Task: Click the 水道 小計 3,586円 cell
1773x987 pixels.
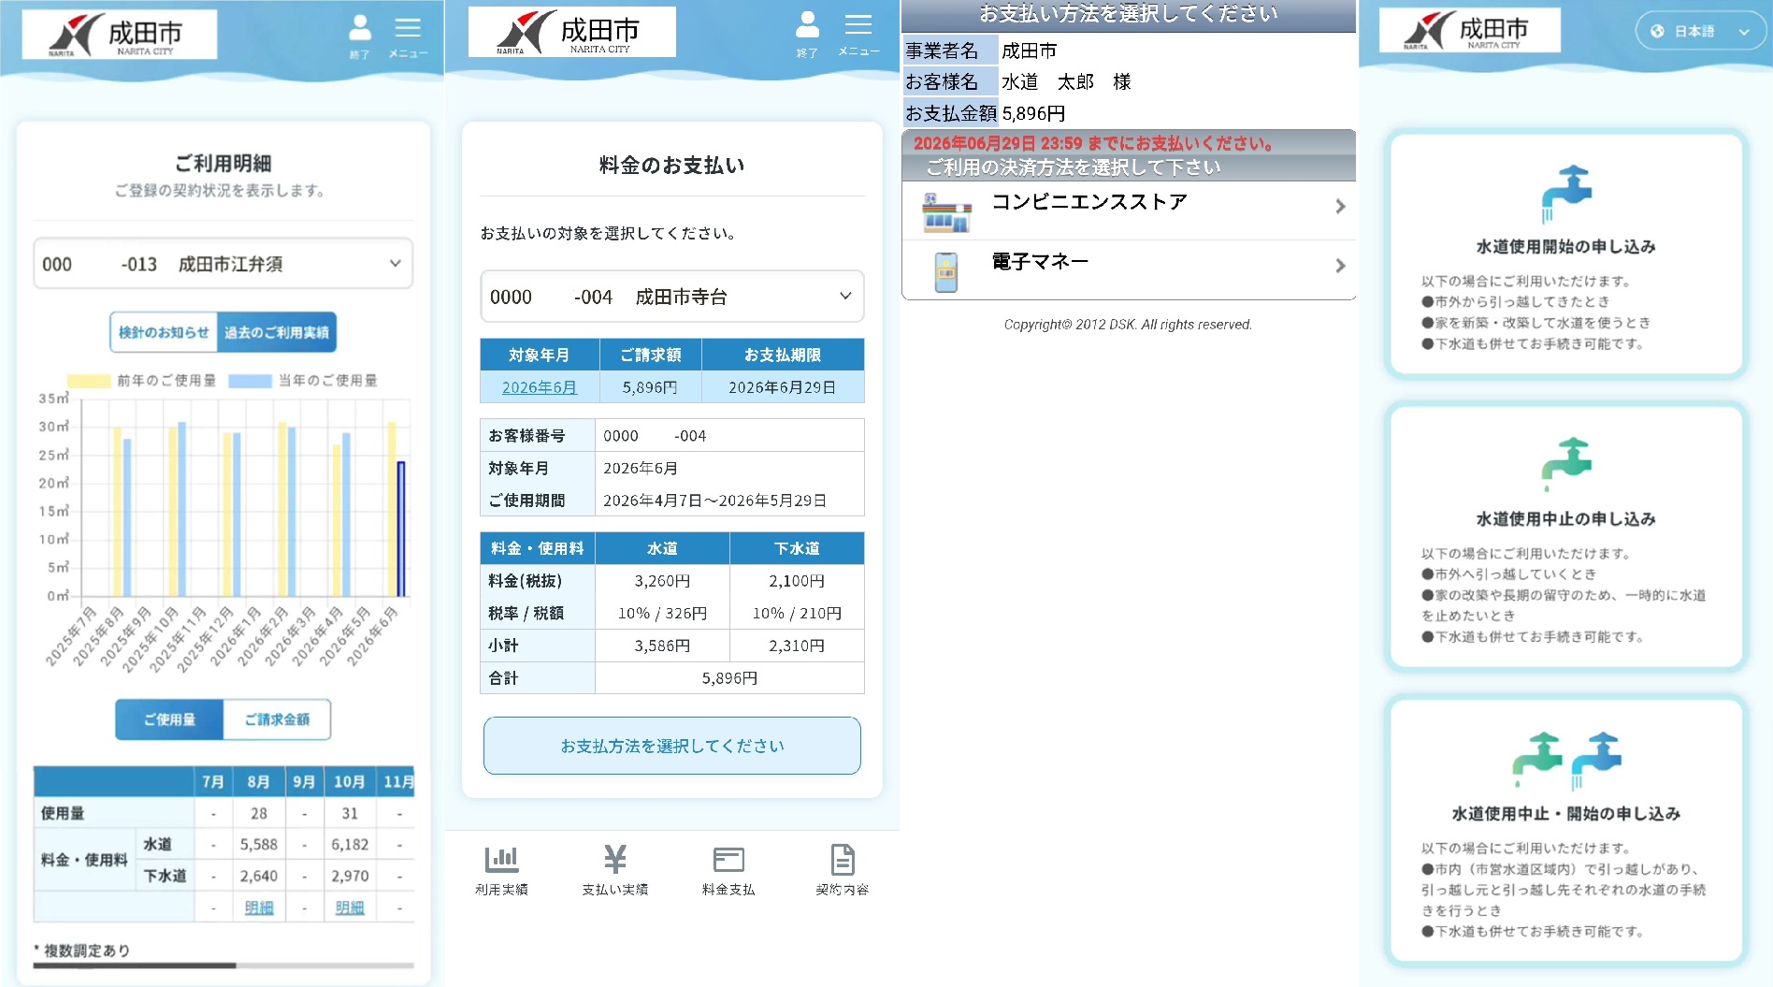Action: [662, 646]
